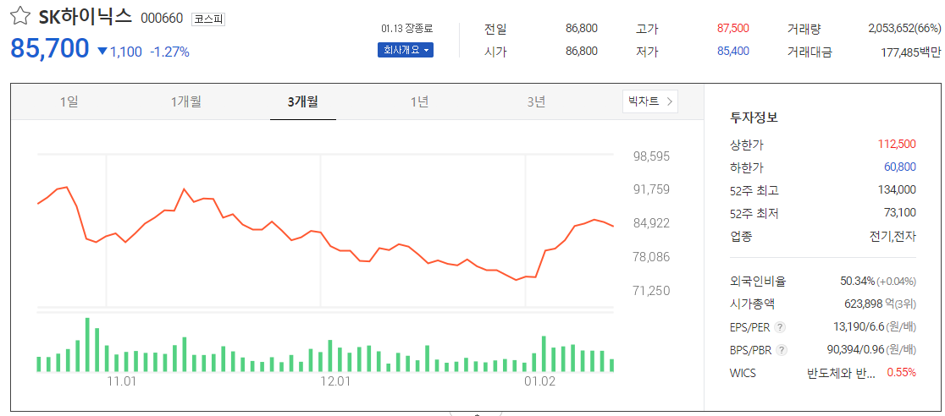Click the end of the orange price line
The image size is (945, 416).
pos(613,227)
